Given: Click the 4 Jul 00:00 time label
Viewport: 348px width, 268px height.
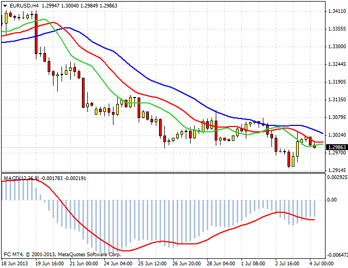Looking at the screenshot, I should point(322,264).
